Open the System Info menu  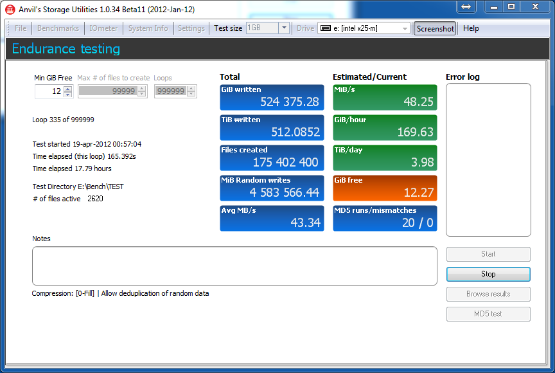pyautogui.click(x=148, y=28)
